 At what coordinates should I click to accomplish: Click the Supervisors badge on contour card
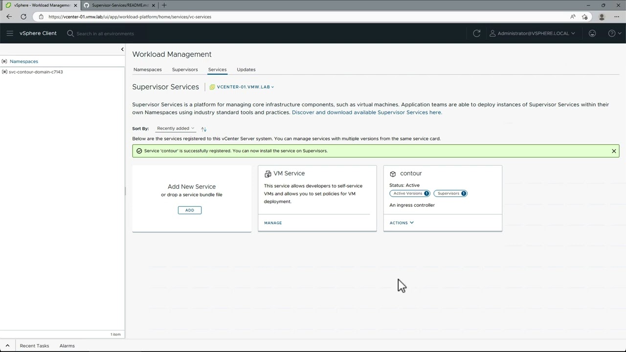[x=450, y=194]
